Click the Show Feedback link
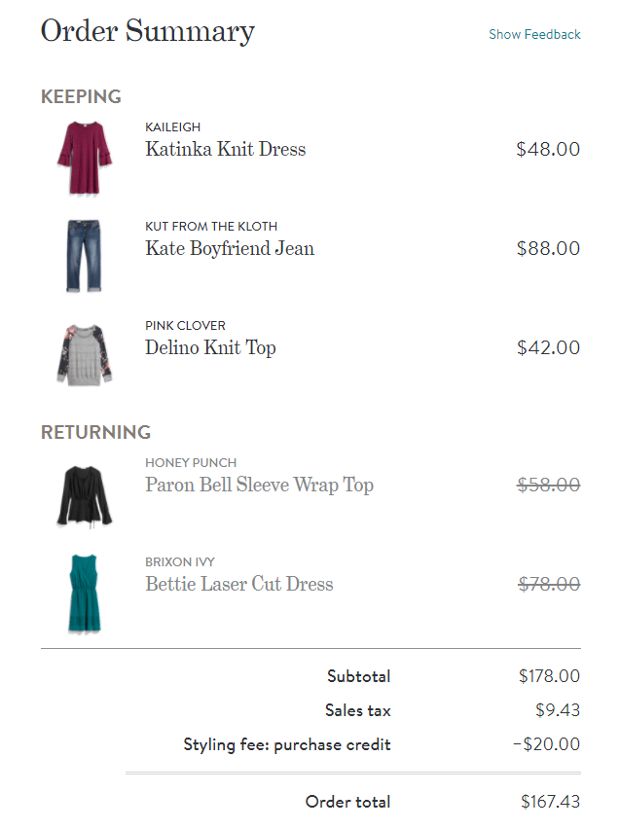The width and height of the screenshot is (620, 829). coord(534,34)
